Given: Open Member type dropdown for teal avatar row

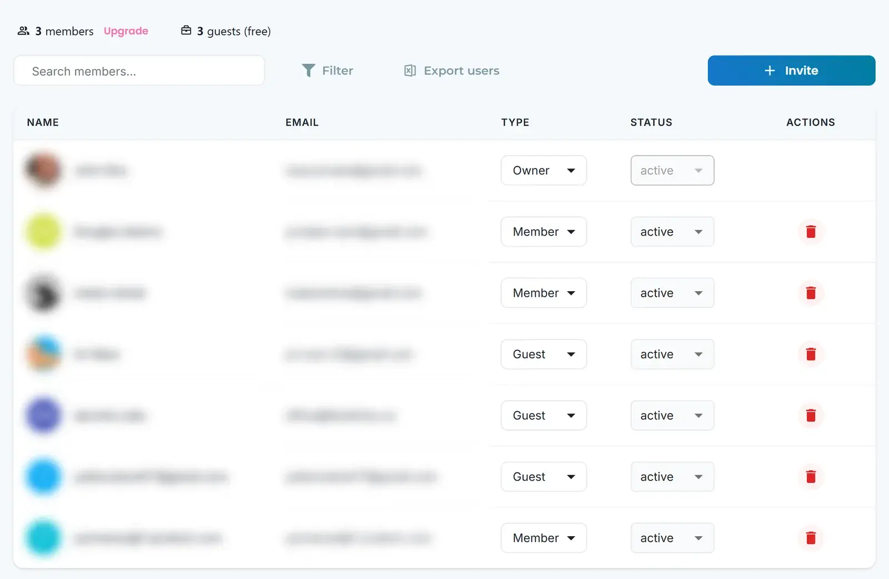Looking at the screenshot, I should tap(543, 538).
